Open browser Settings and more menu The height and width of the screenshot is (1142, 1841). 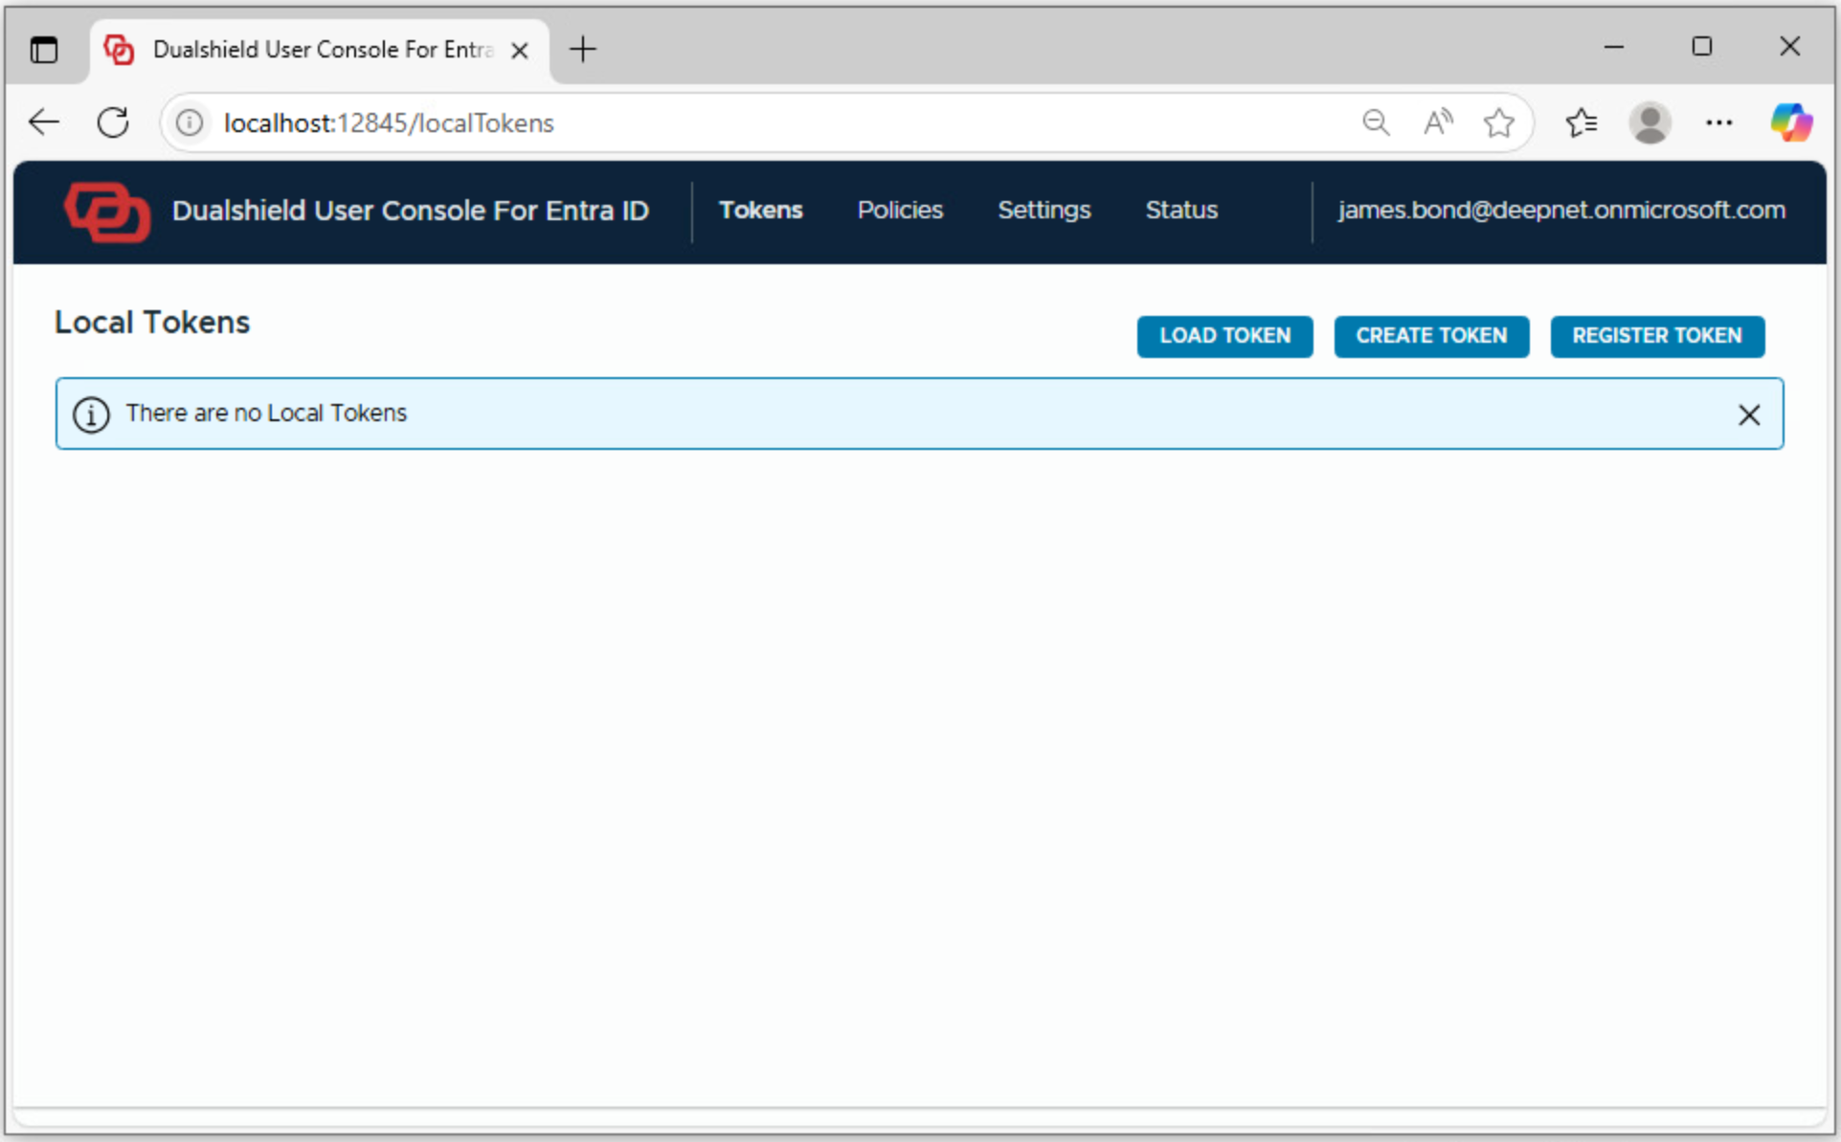(1718, 123)
